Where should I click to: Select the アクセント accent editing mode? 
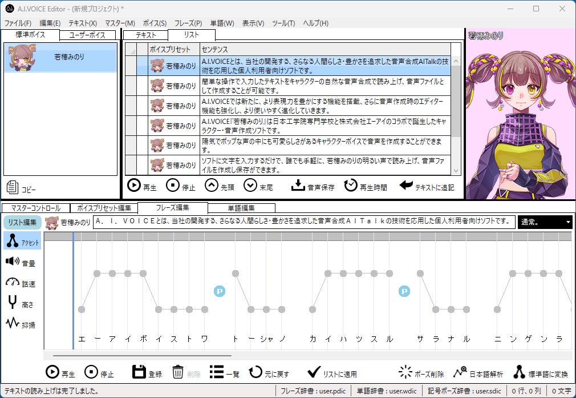[22, 241]
